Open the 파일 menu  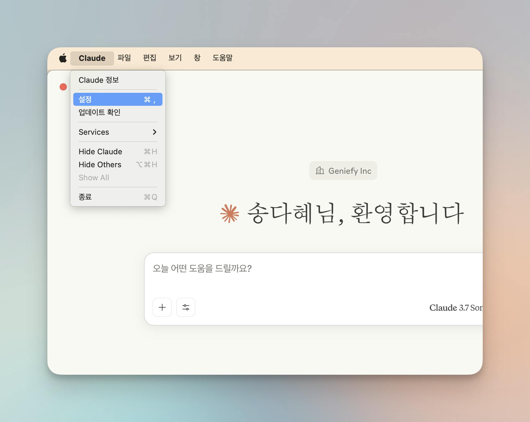124,58
